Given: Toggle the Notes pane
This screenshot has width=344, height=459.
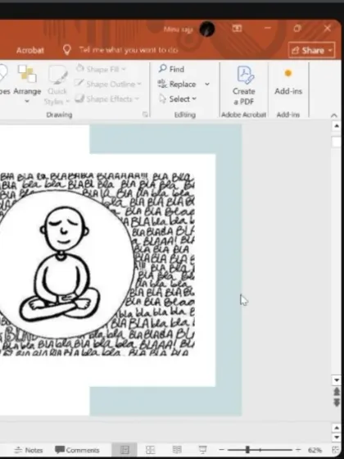Looking at the screenshot, I should tap(29, 450).
